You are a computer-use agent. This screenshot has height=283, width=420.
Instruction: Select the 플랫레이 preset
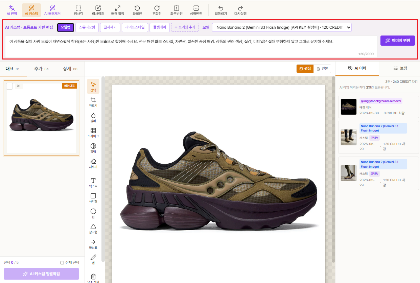pos(160,27)
